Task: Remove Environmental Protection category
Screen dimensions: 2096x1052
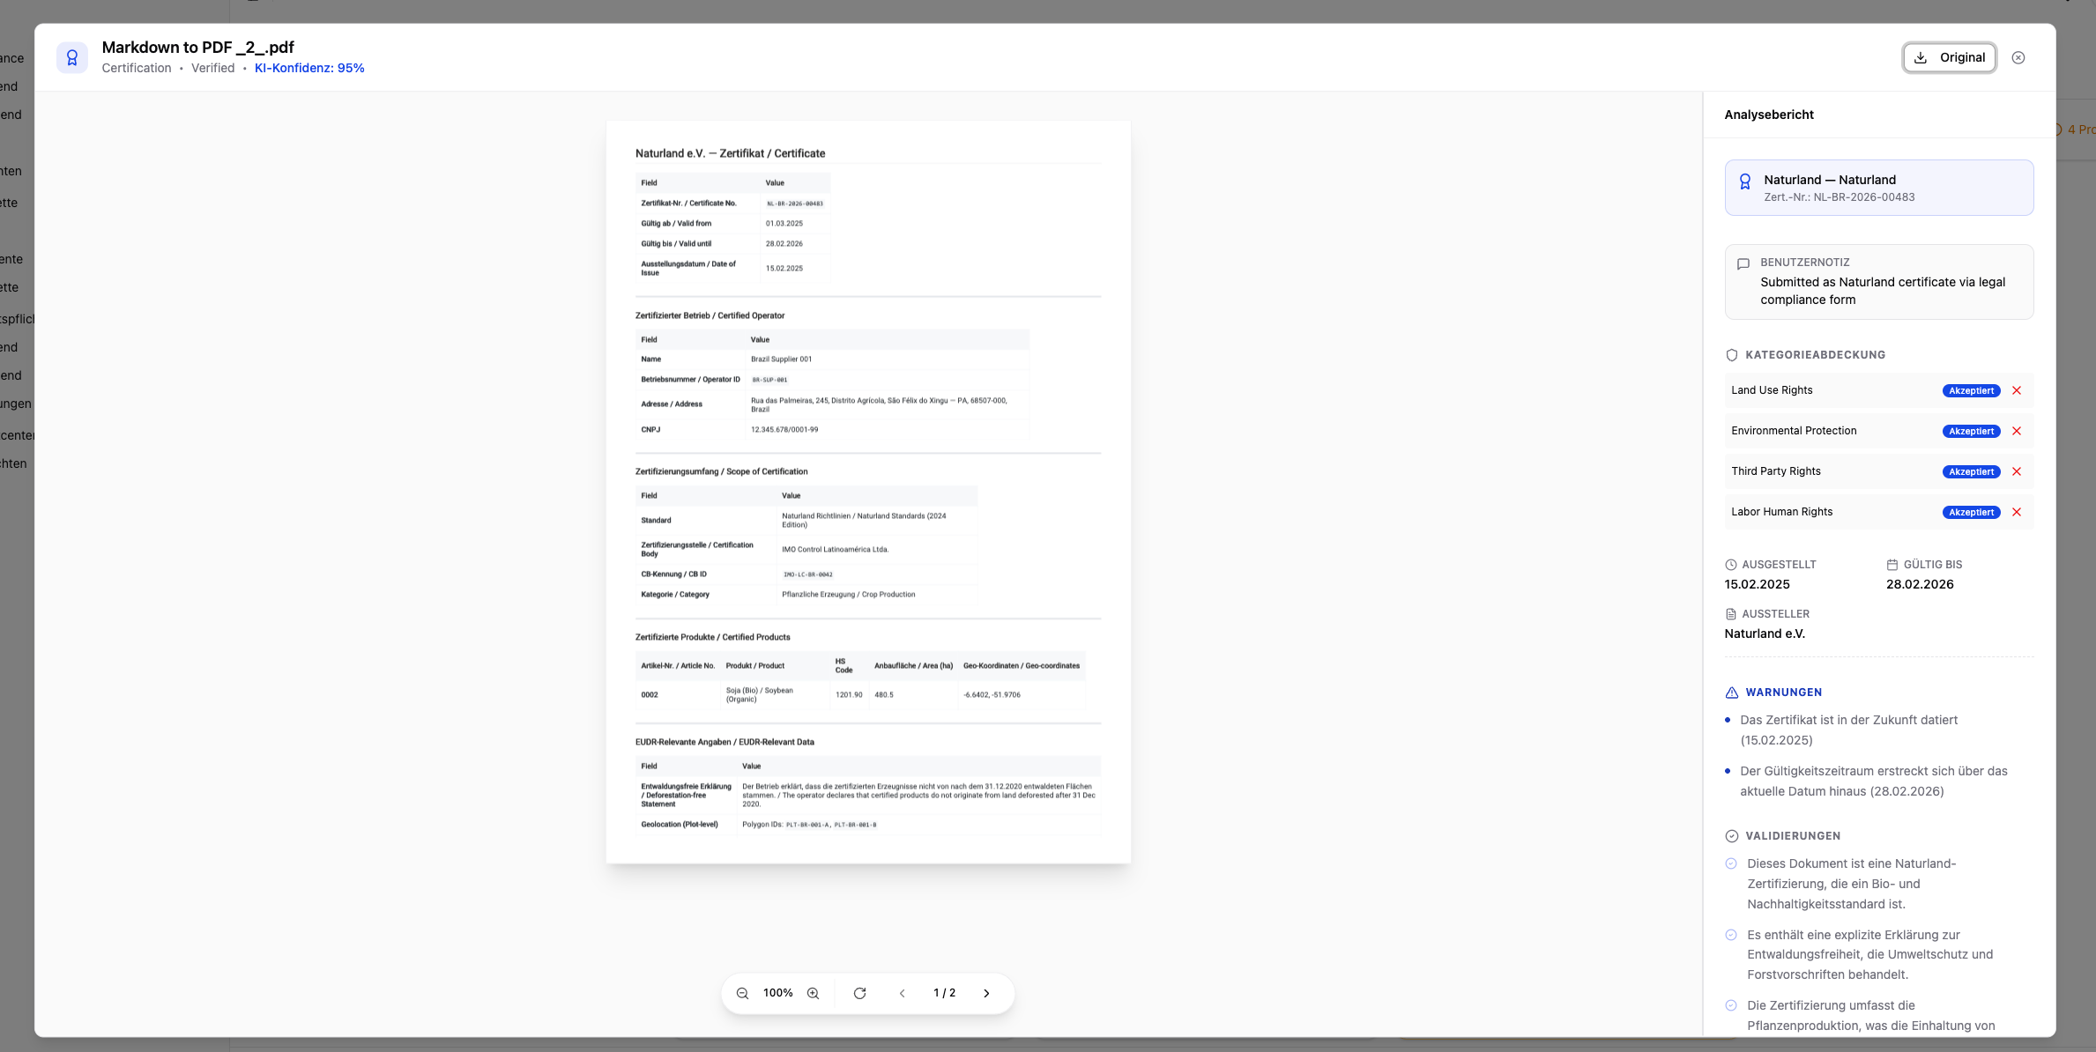Action: (x=2017, y=432)
